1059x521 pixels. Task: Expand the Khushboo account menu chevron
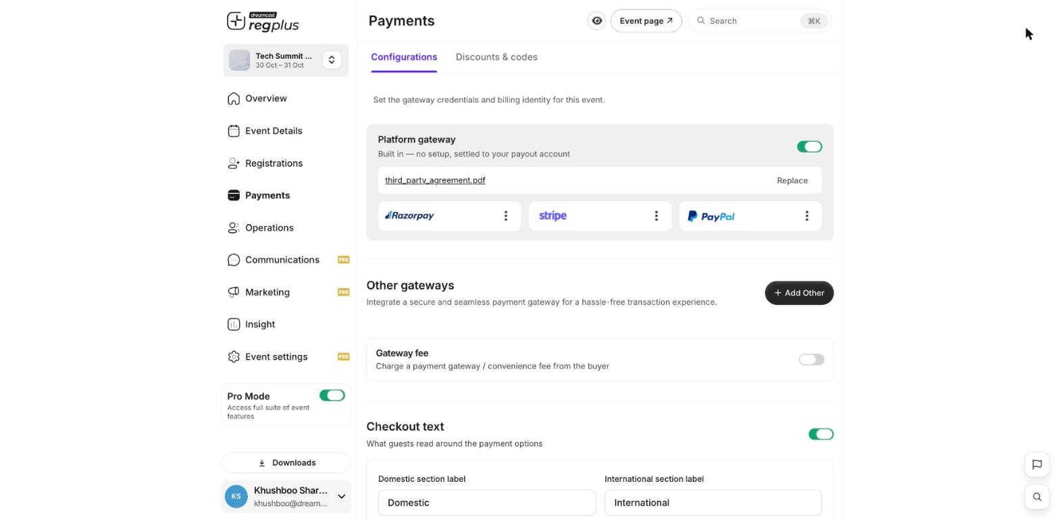pos(341,497)
